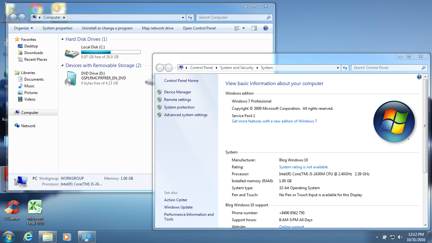Open Windows Explorer taskbar icon
Viewport: 432px width, 243px height.
coord(47,237)
